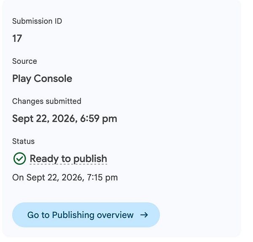Select the Submission ID label
Image resolution: width=253 pixels, height=242 pixels.
(x=37, y=21)
